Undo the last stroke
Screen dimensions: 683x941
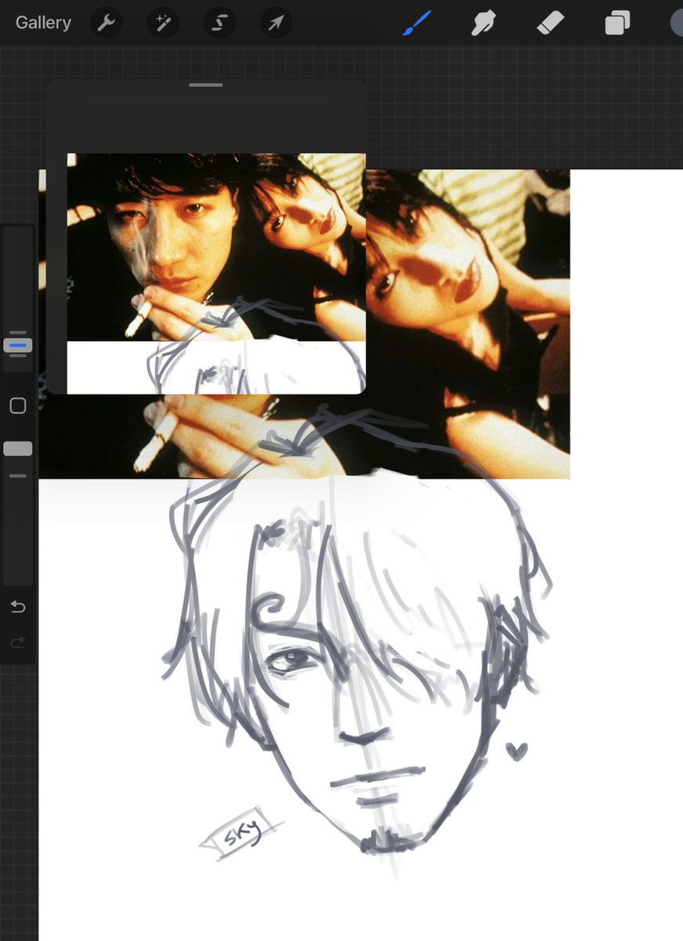(18, 607)
